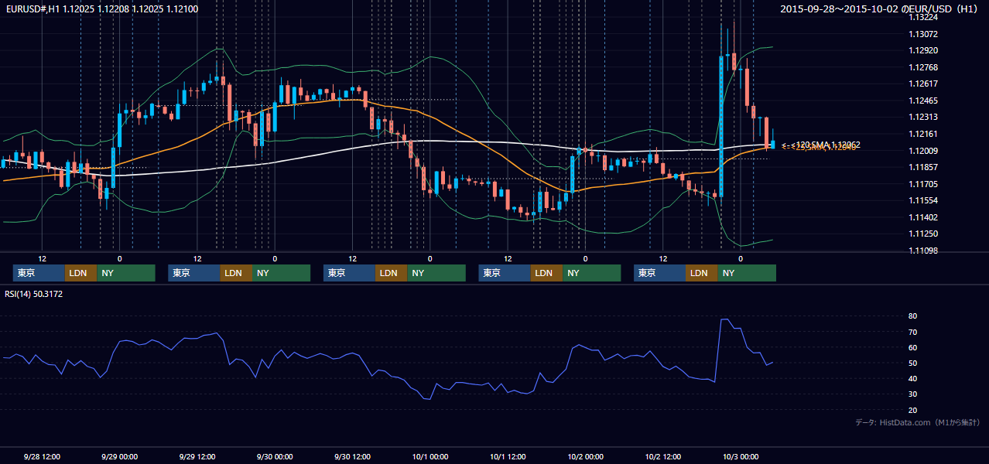
Task: Click RSI scale value 30
Action: pyautogui.click(x=913, y=394)
